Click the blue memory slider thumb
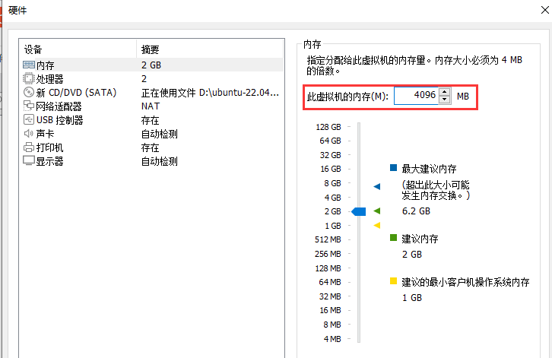552x358 pixels. (x=359, y=211)
